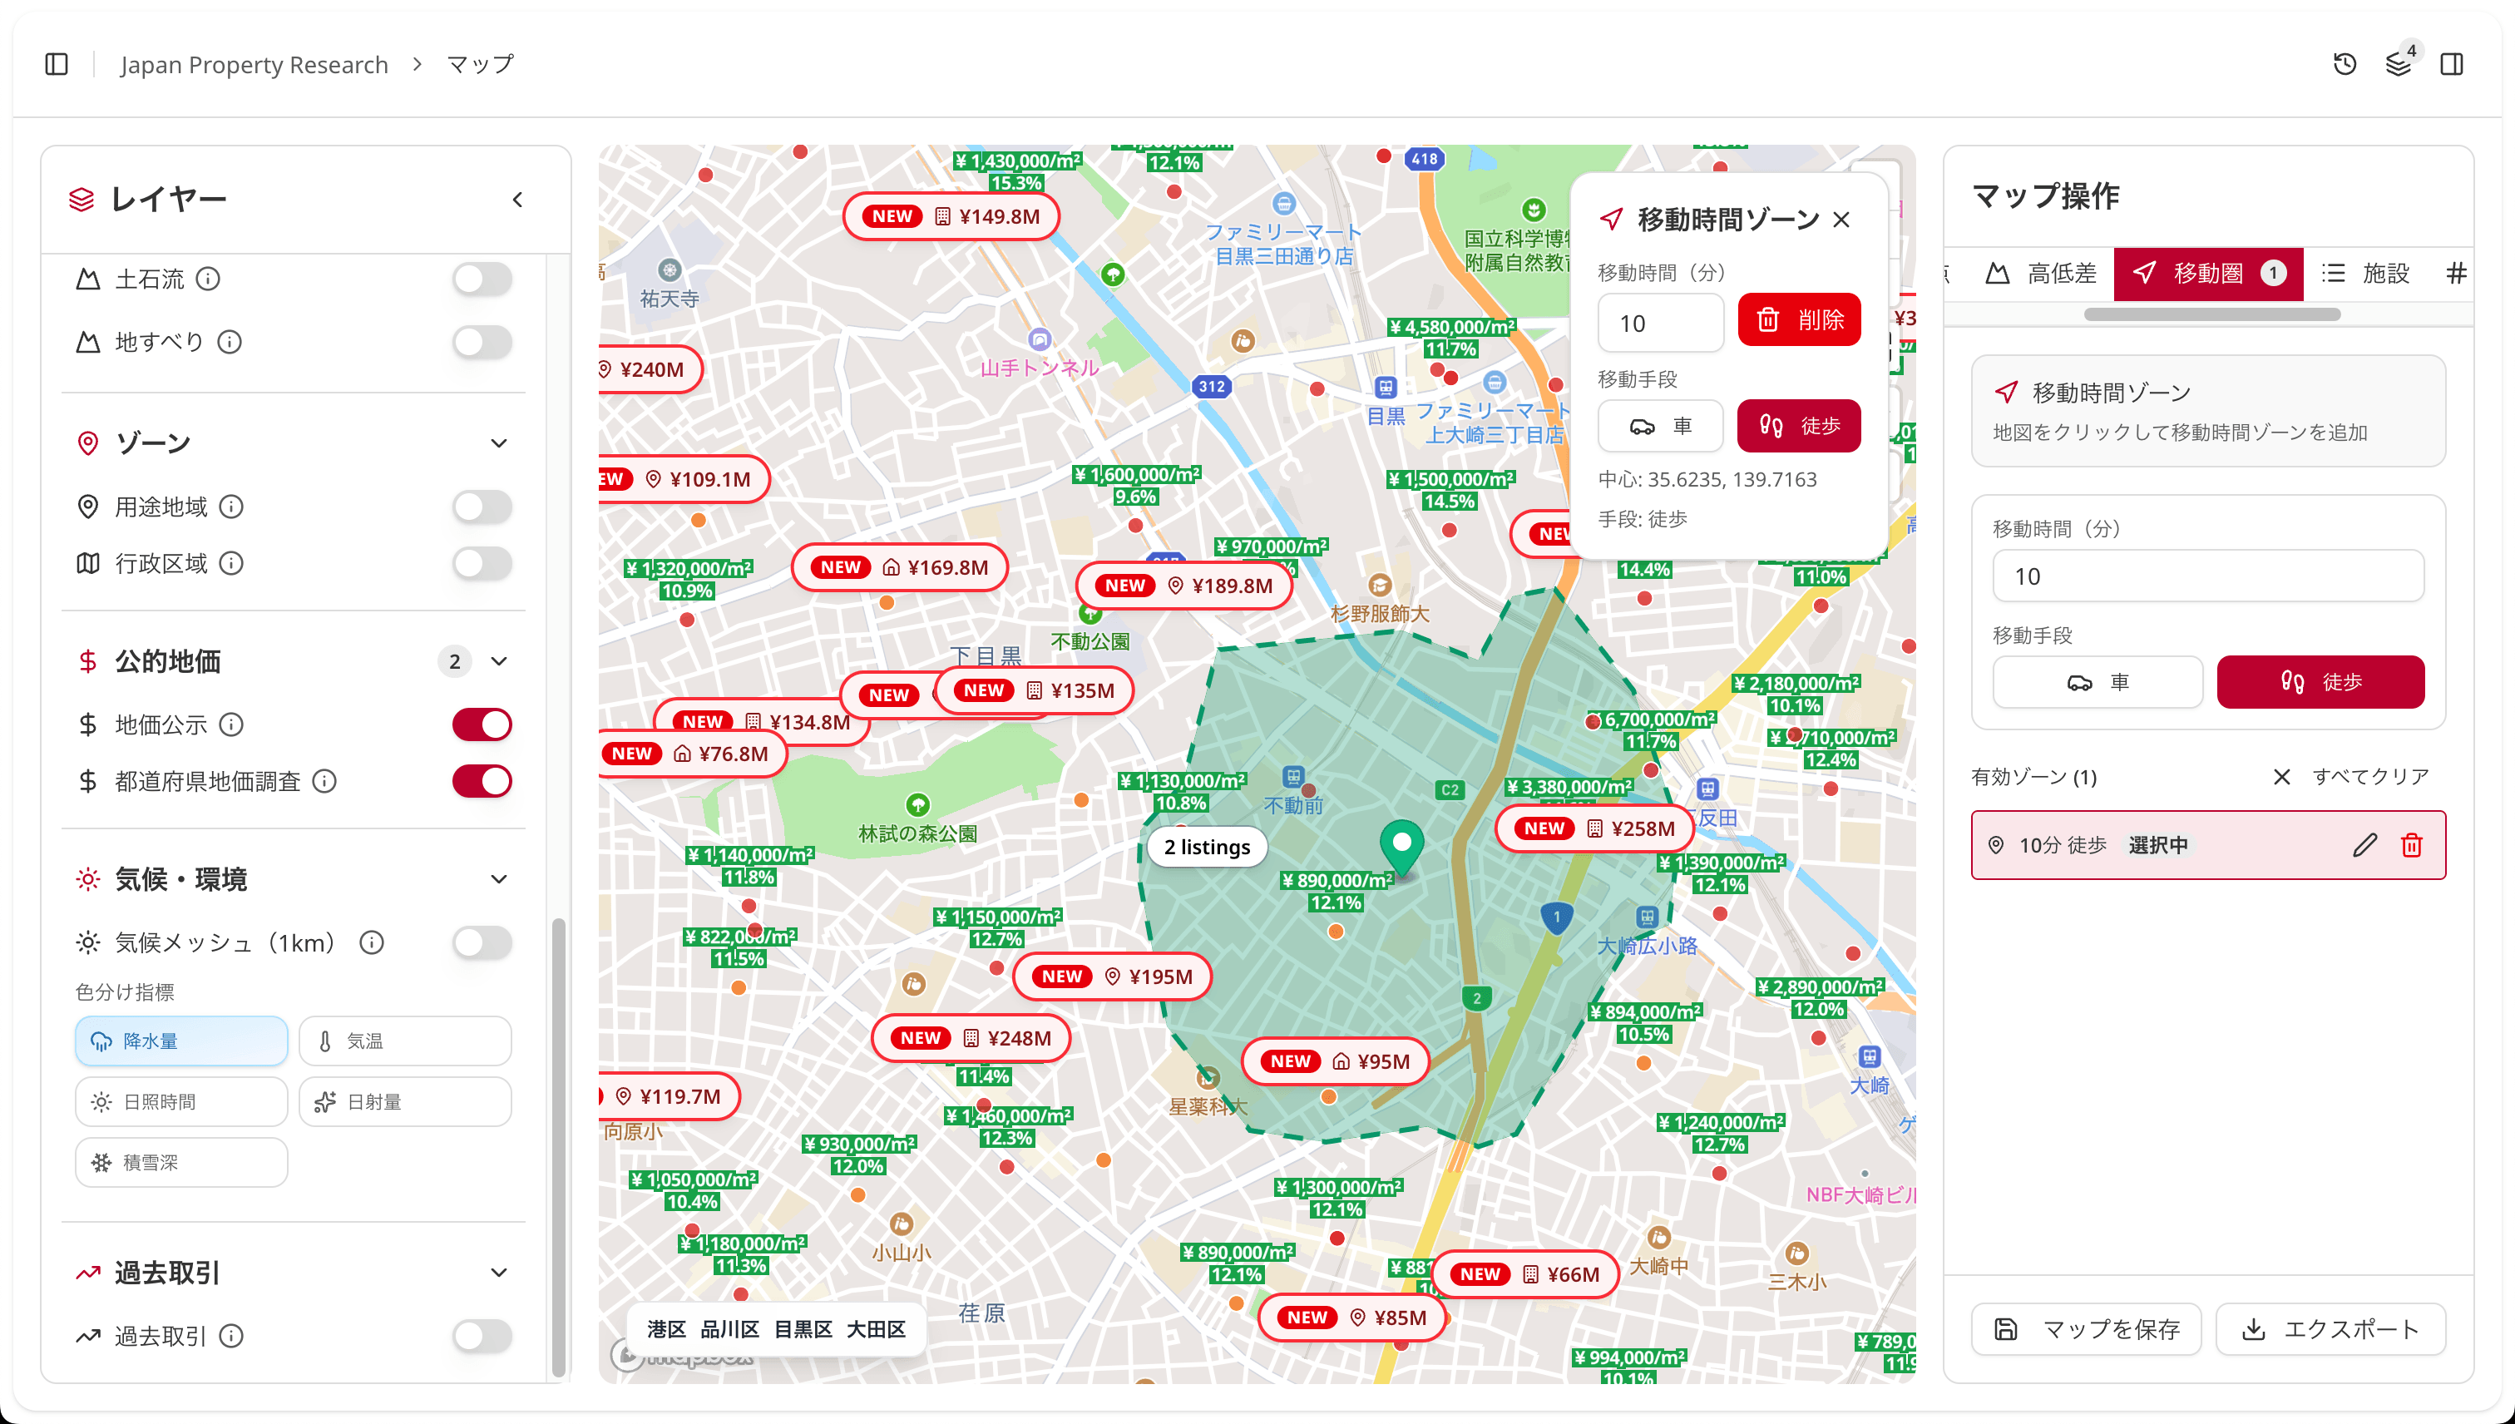The image size is (2515, 1424).
Task: Click the 移動時間（分） input in right panel
Action: tap(2207, 576)
